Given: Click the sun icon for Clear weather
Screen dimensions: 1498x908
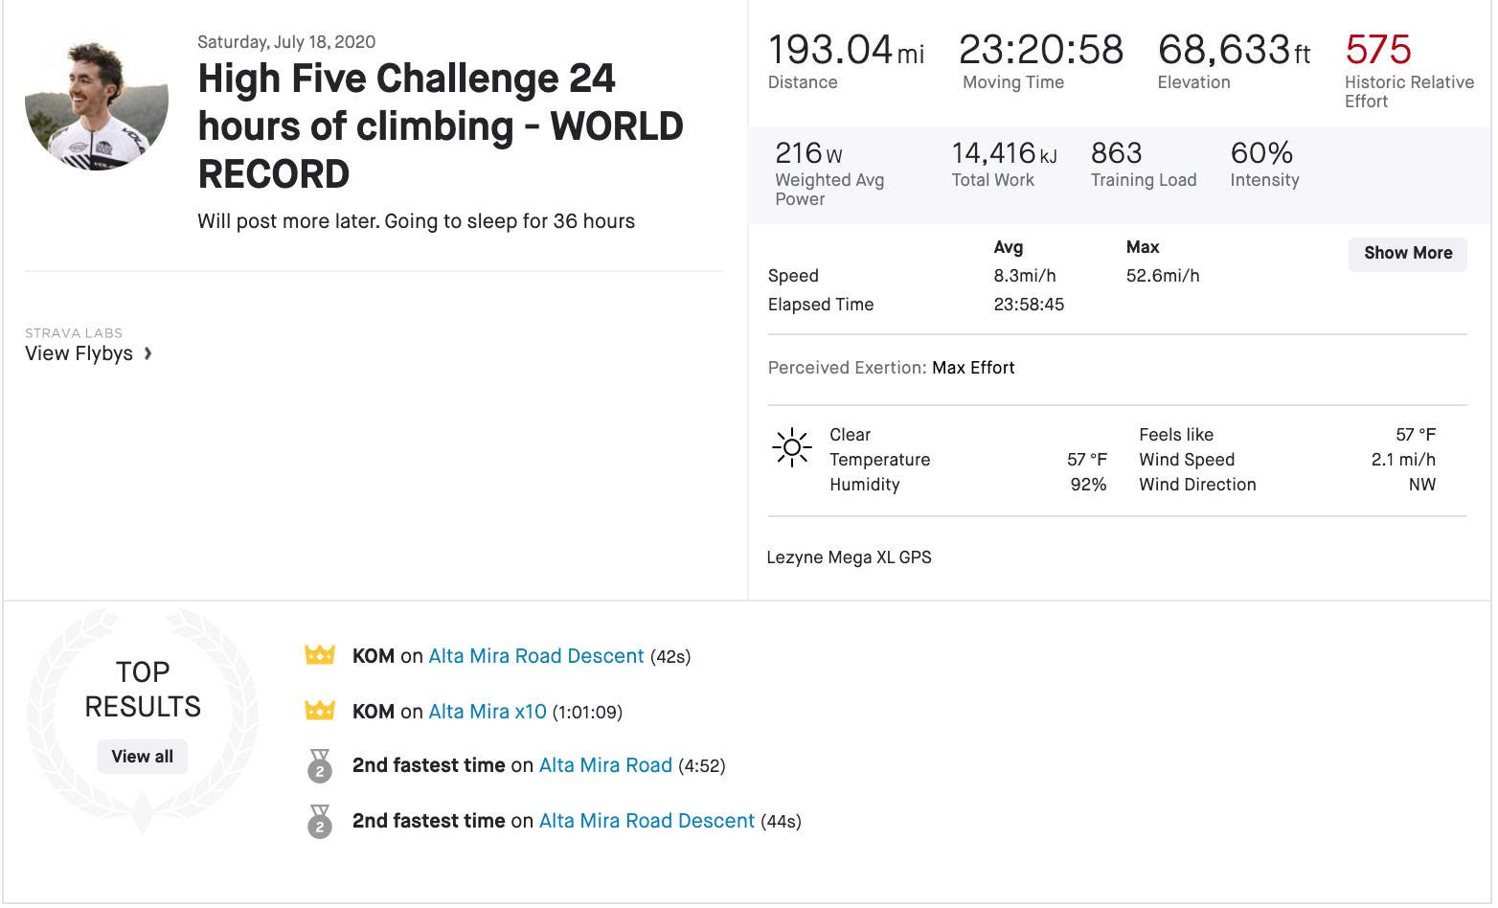Looking at the screenshot, I should pyautogui.click(x=792, y=447).
